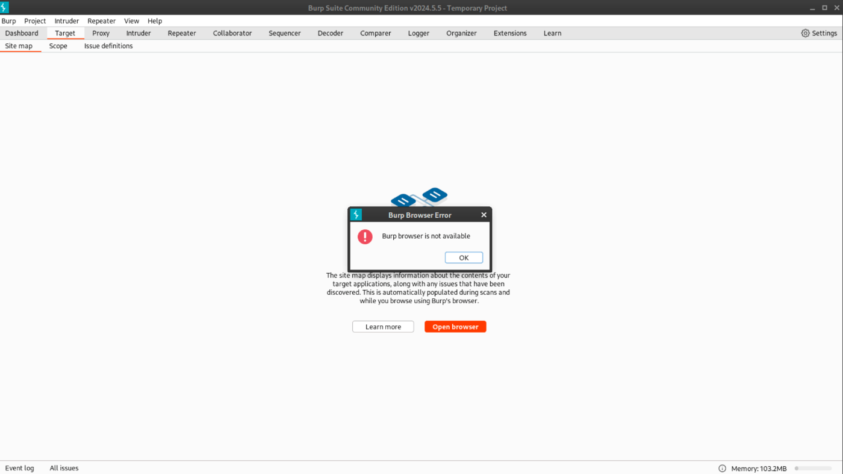Open the Comparer tab
843x474 pixels.
[376, 33]
